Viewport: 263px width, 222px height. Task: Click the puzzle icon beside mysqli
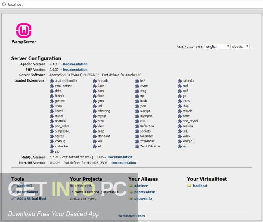[x=95, y=116]
